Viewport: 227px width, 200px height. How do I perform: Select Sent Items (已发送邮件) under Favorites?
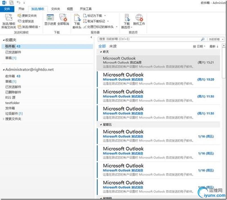click(13, 52)
